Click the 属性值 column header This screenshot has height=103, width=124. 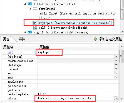pos(44,47)
